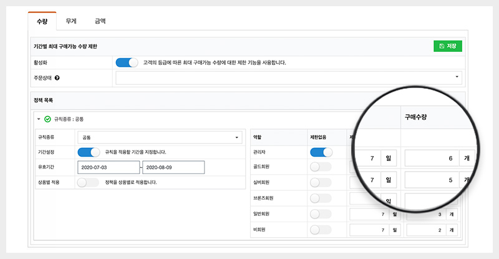This screenshot has width=499, height=259.
Task: Click the 저장 save button
Action: click(x=447, y=46)
